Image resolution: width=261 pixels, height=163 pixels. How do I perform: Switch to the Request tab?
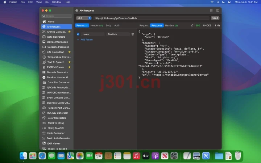pos(144,25)
